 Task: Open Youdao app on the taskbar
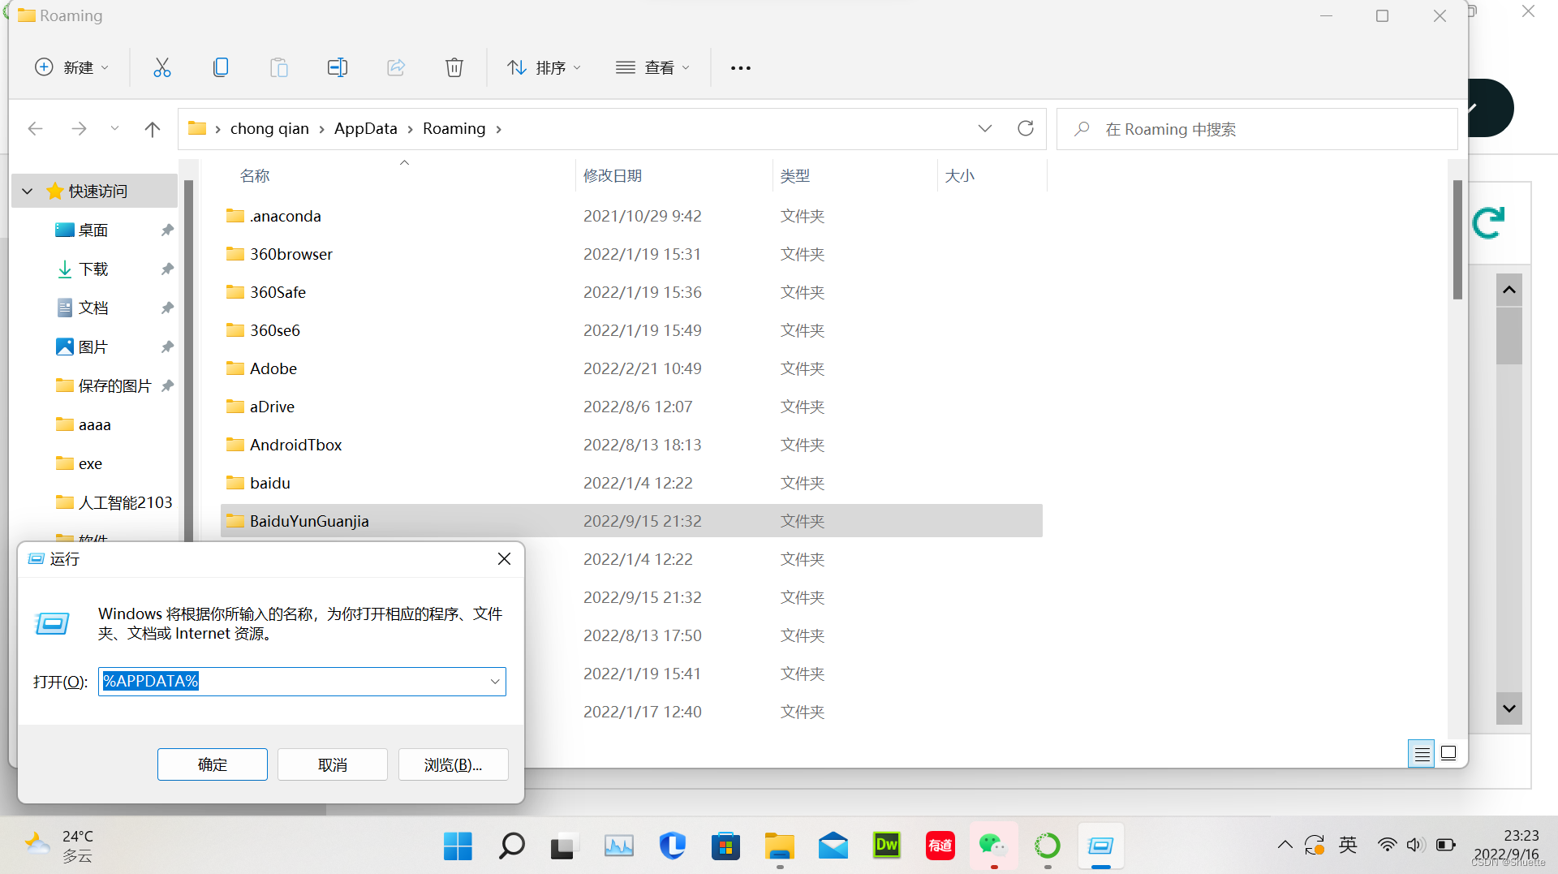click(940, 846)
